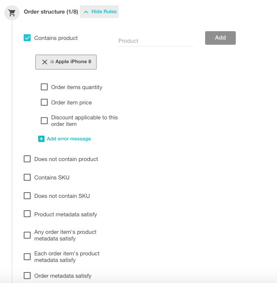The height and width of the screenshot is (283, 277).
Task: Remove the Apple iPhone 8 product chip
Action: [x=45, y=62]
